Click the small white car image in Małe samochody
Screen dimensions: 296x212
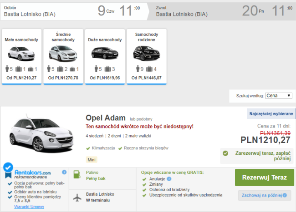tap(21, 54)
